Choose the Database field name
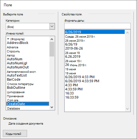 [x=14, y=109]
